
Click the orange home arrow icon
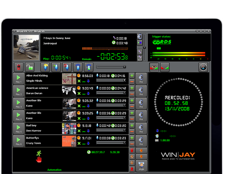132,157
